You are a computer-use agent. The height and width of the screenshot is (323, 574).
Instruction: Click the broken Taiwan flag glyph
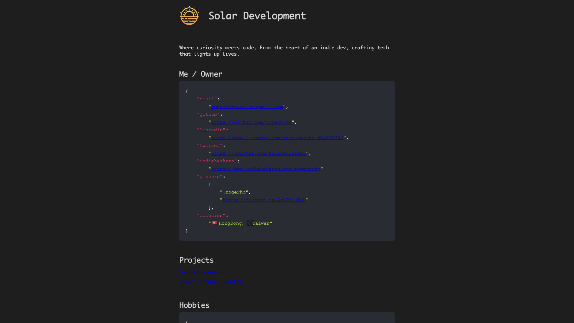[250, 223]
